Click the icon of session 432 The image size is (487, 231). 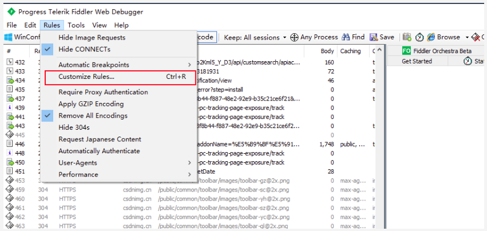[10, 62]
